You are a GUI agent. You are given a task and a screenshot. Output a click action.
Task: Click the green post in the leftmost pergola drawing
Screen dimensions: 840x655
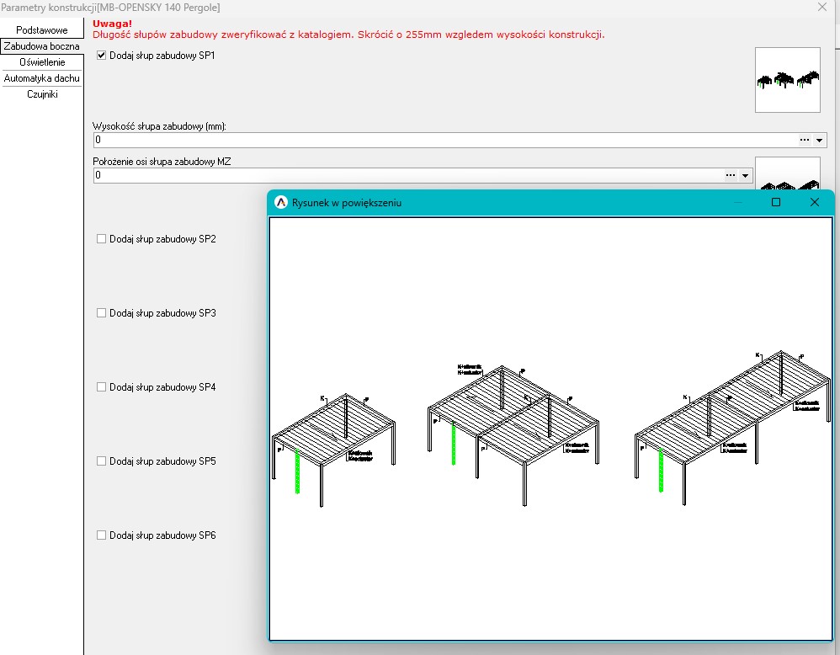(x=297, y=471)
